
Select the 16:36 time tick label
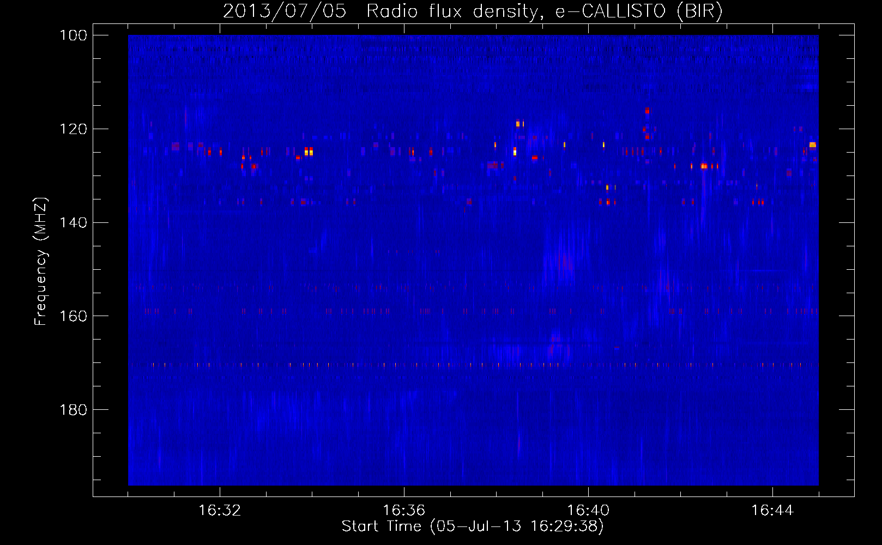404,511
